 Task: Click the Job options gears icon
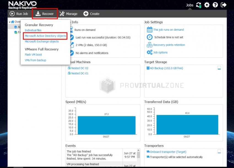[149, 52]
